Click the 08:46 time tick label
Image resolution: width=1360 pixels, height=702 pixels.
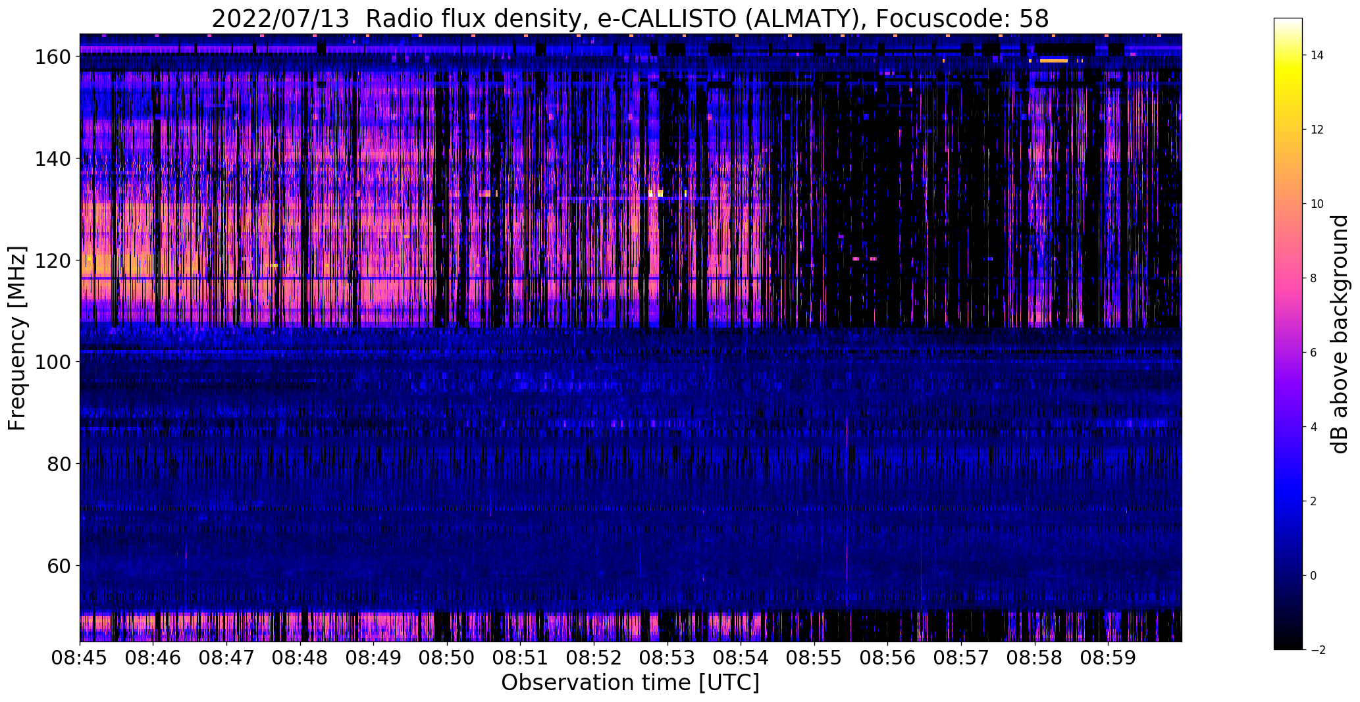(153, 659)
